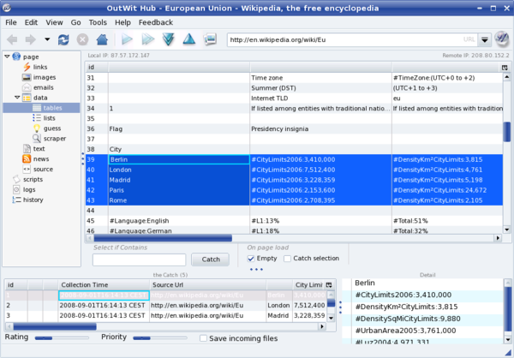Go to the home page icon
This screenshot has width=514, height=358.
tap(102, 39)
